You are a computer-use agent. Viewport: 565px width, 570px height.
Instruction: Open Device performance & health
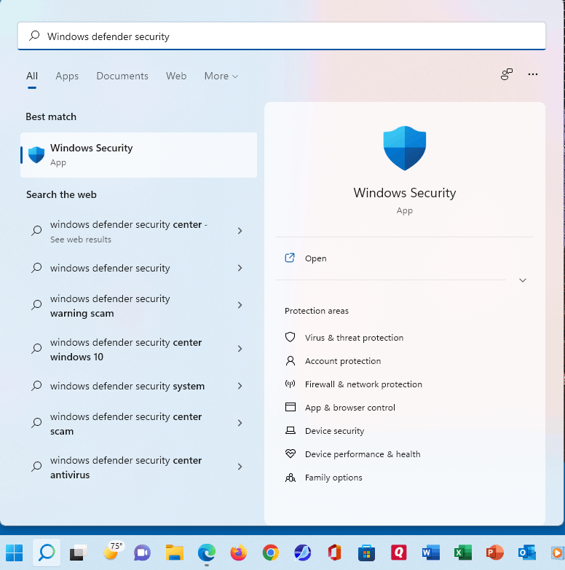coord(363,454)
